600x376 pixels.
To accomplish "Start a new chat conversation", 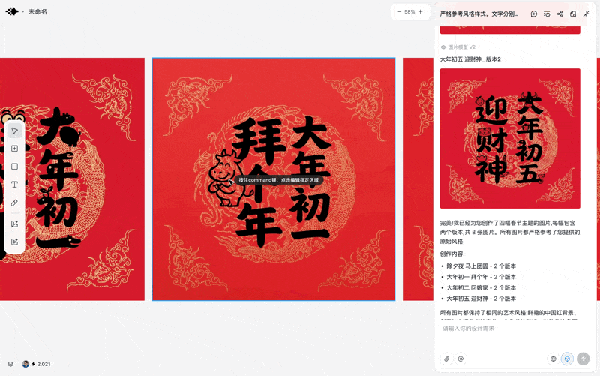I will pos(534,14).
